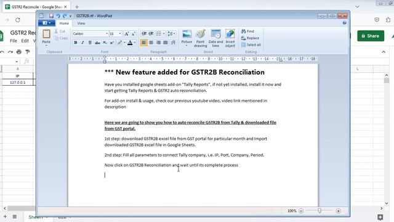Close the GSTR2 Reconcile browser tab
This screenshot has width=394, height=222.
(x=66, y=7)
